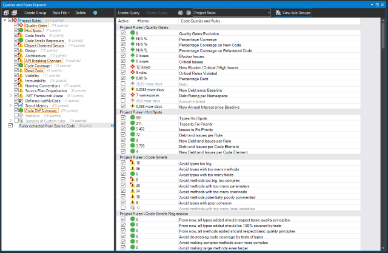
Task: Click the green status icon of Hot Spots group
Action: tap(21, 30)
